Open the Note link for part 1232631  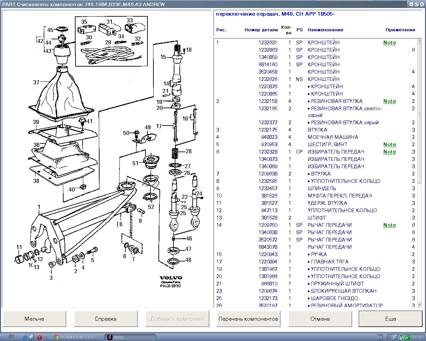tap(389, 43)
